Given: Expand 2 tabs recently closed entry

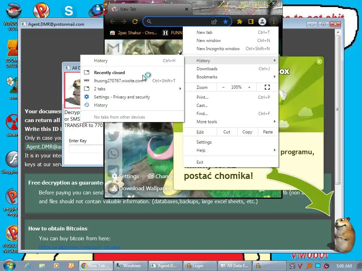Looking at the screenshot, I should pyautogui.click(x=132, y=89).
